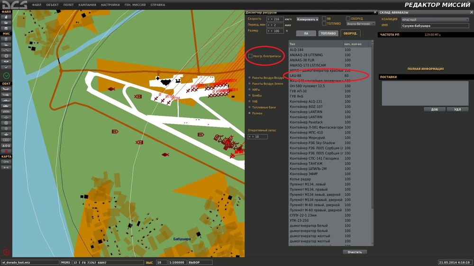Viewport: 474px width, 266px height.
Task: Open the weather cloud icon in МИС
Action: tap(6, 44)
